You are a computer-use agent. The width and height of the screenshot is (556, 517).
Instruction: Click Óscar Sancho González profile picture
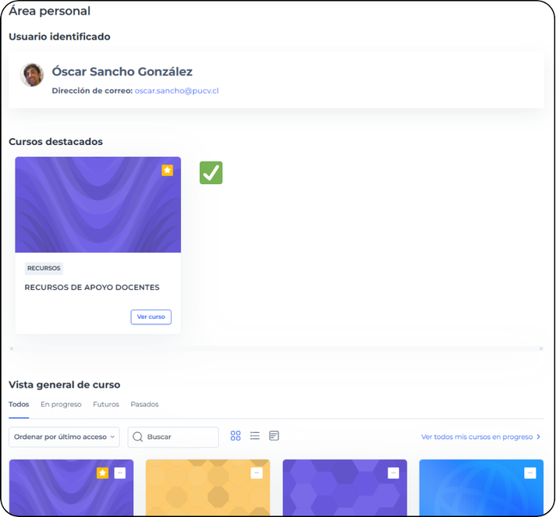[x=31, y=75]
